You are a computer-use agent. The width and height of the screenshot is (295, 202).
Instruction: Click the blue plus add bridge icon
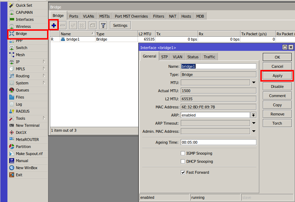pos(54,25)
